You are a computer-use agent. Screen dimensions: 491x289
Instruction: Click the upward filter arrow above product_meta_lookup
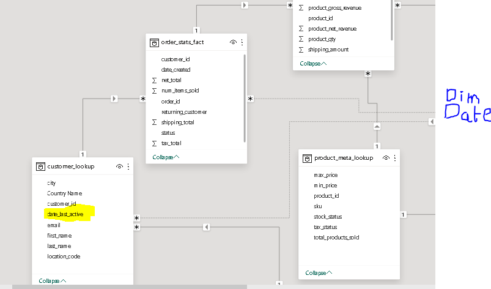377,127
